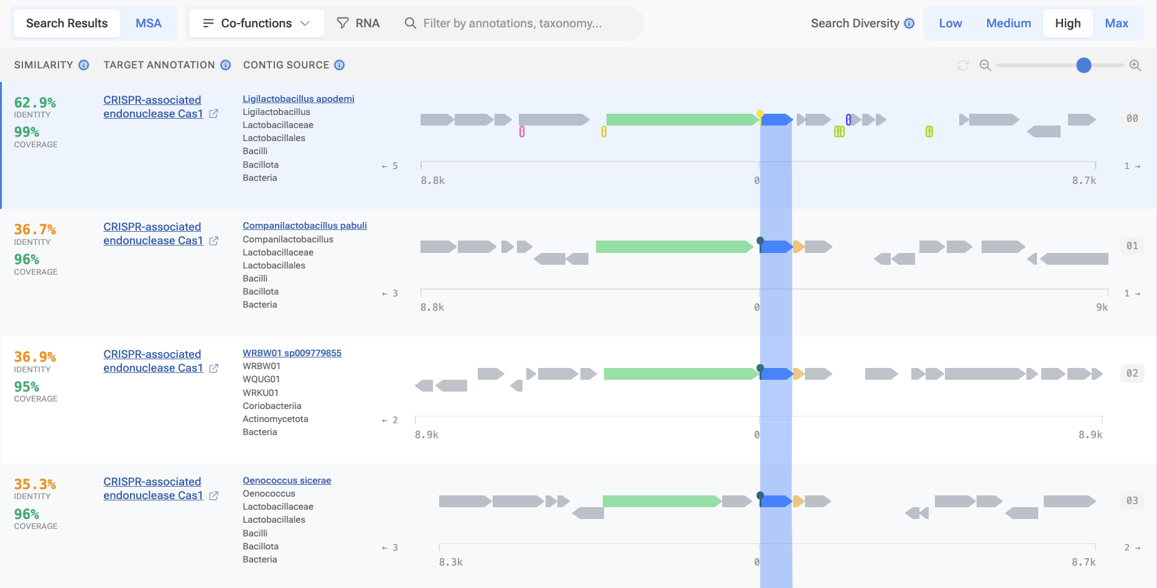Expand 2 more genes right in row 03
Image resolution: width=1157 pixels, height=588 pixels.
[x=1132, y=548]
